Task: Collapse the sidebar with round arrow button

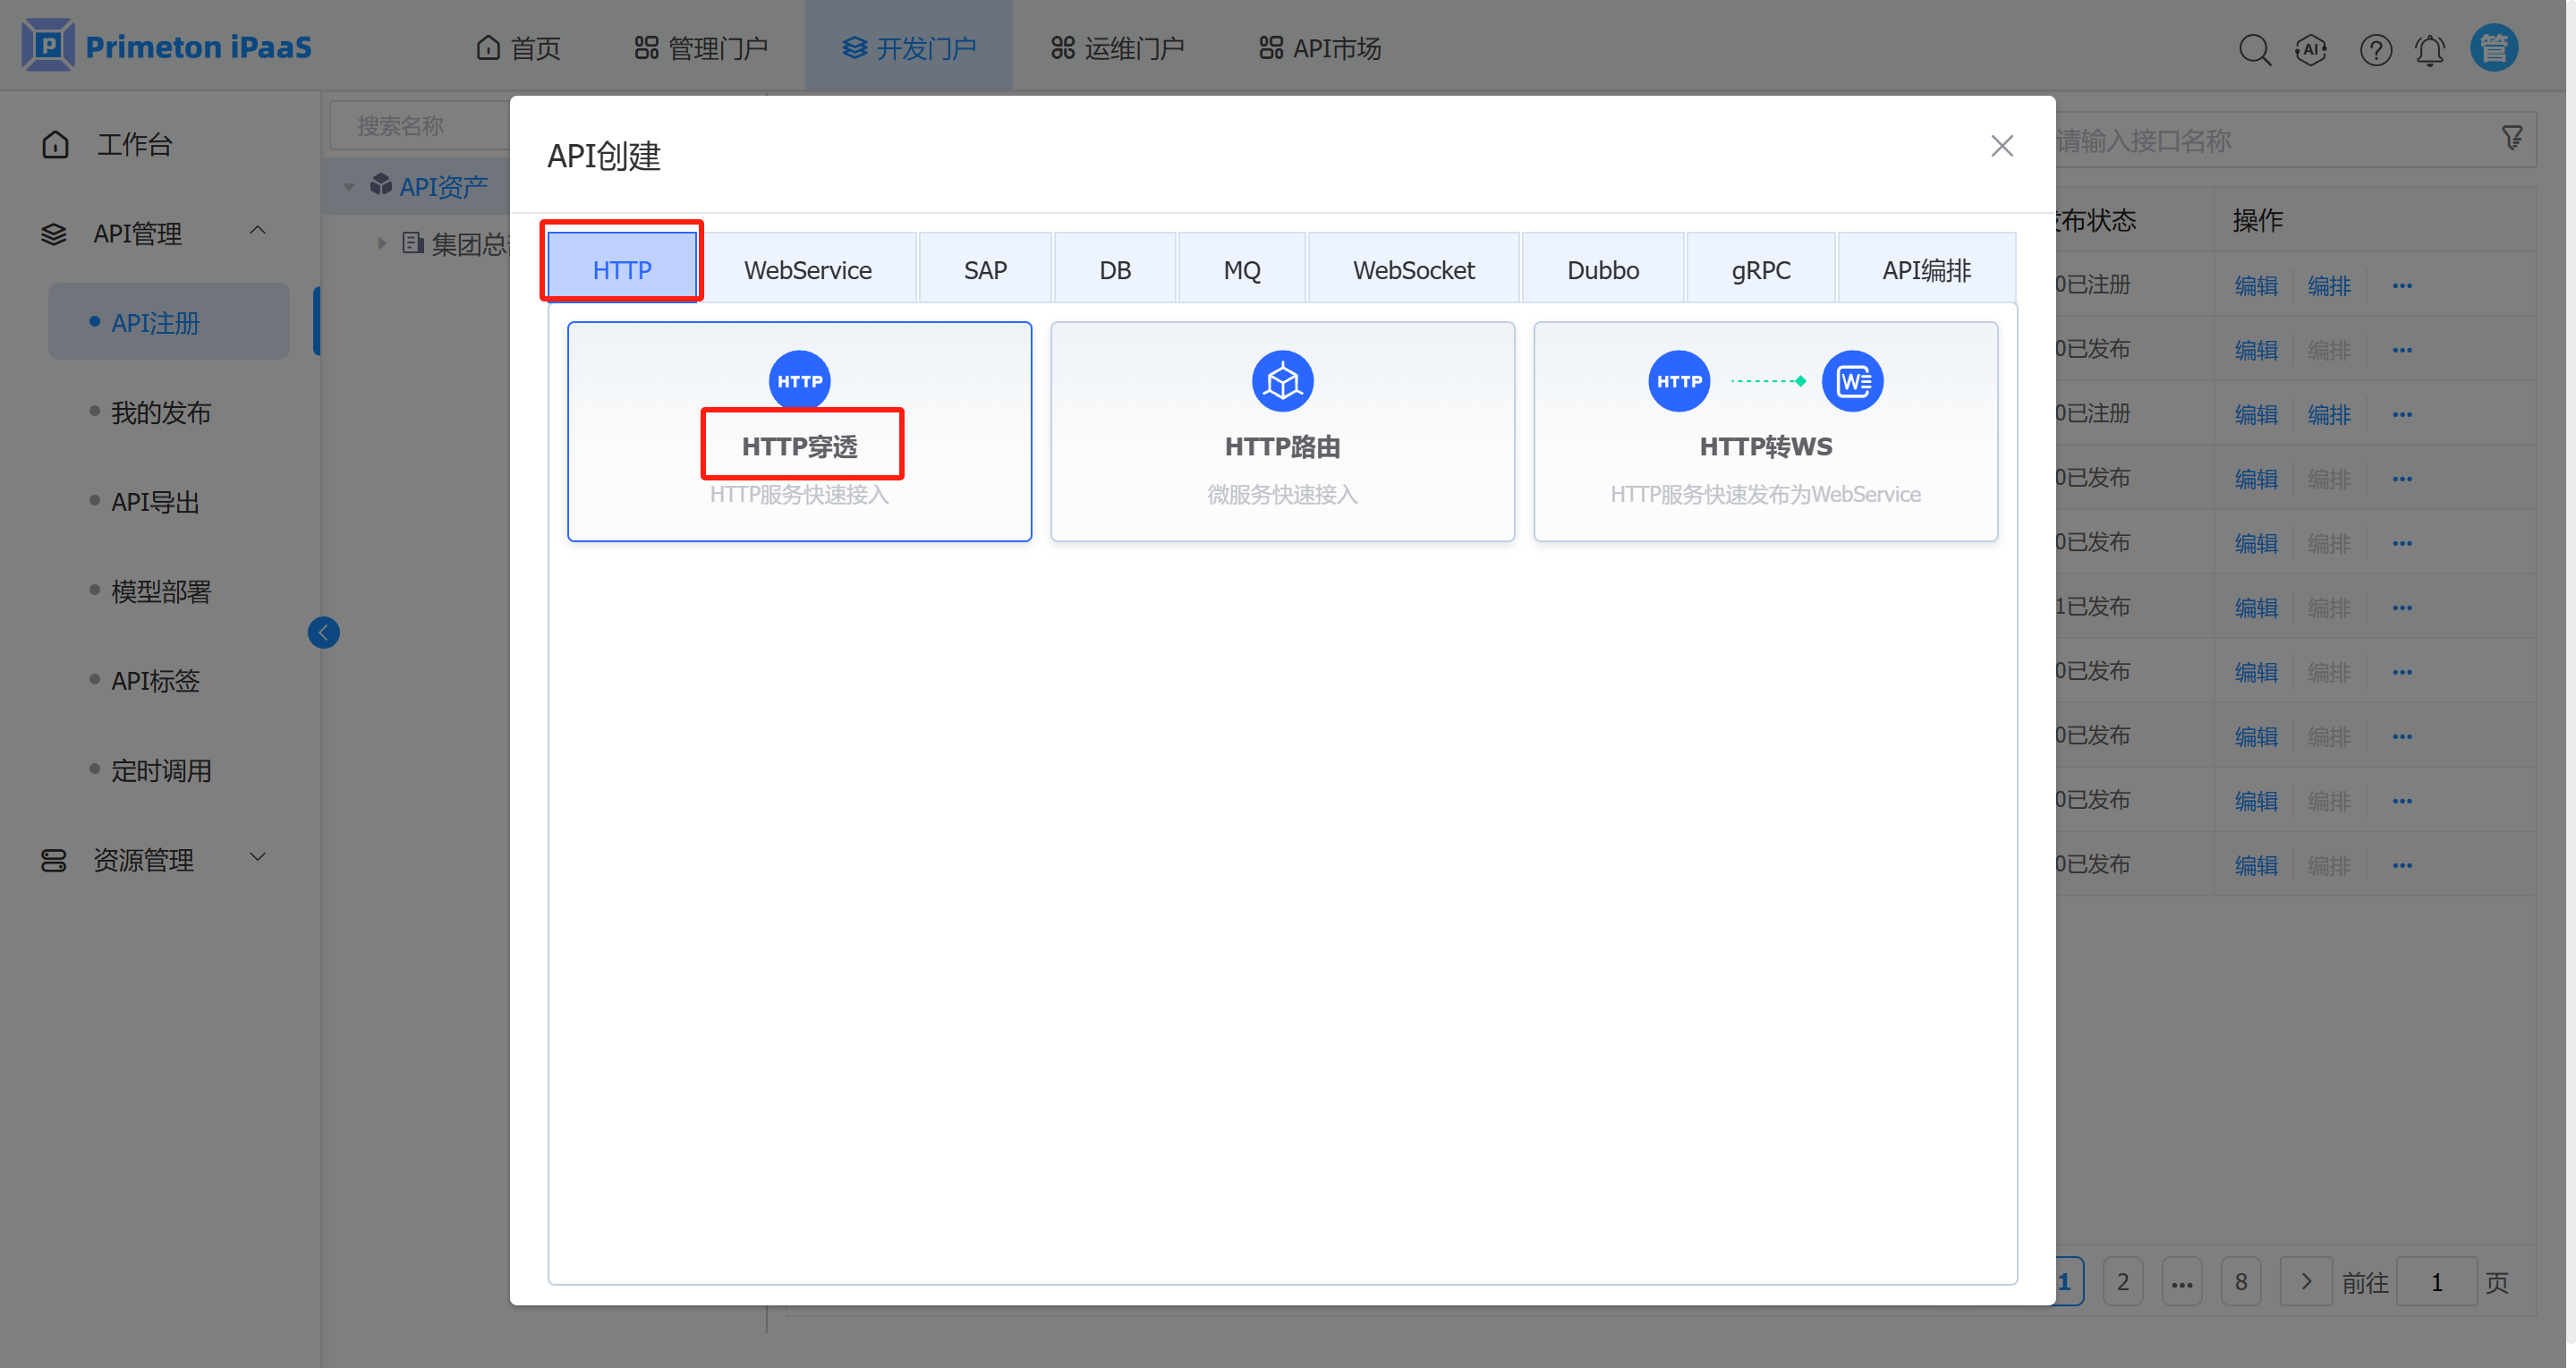Action: [323, 632]
